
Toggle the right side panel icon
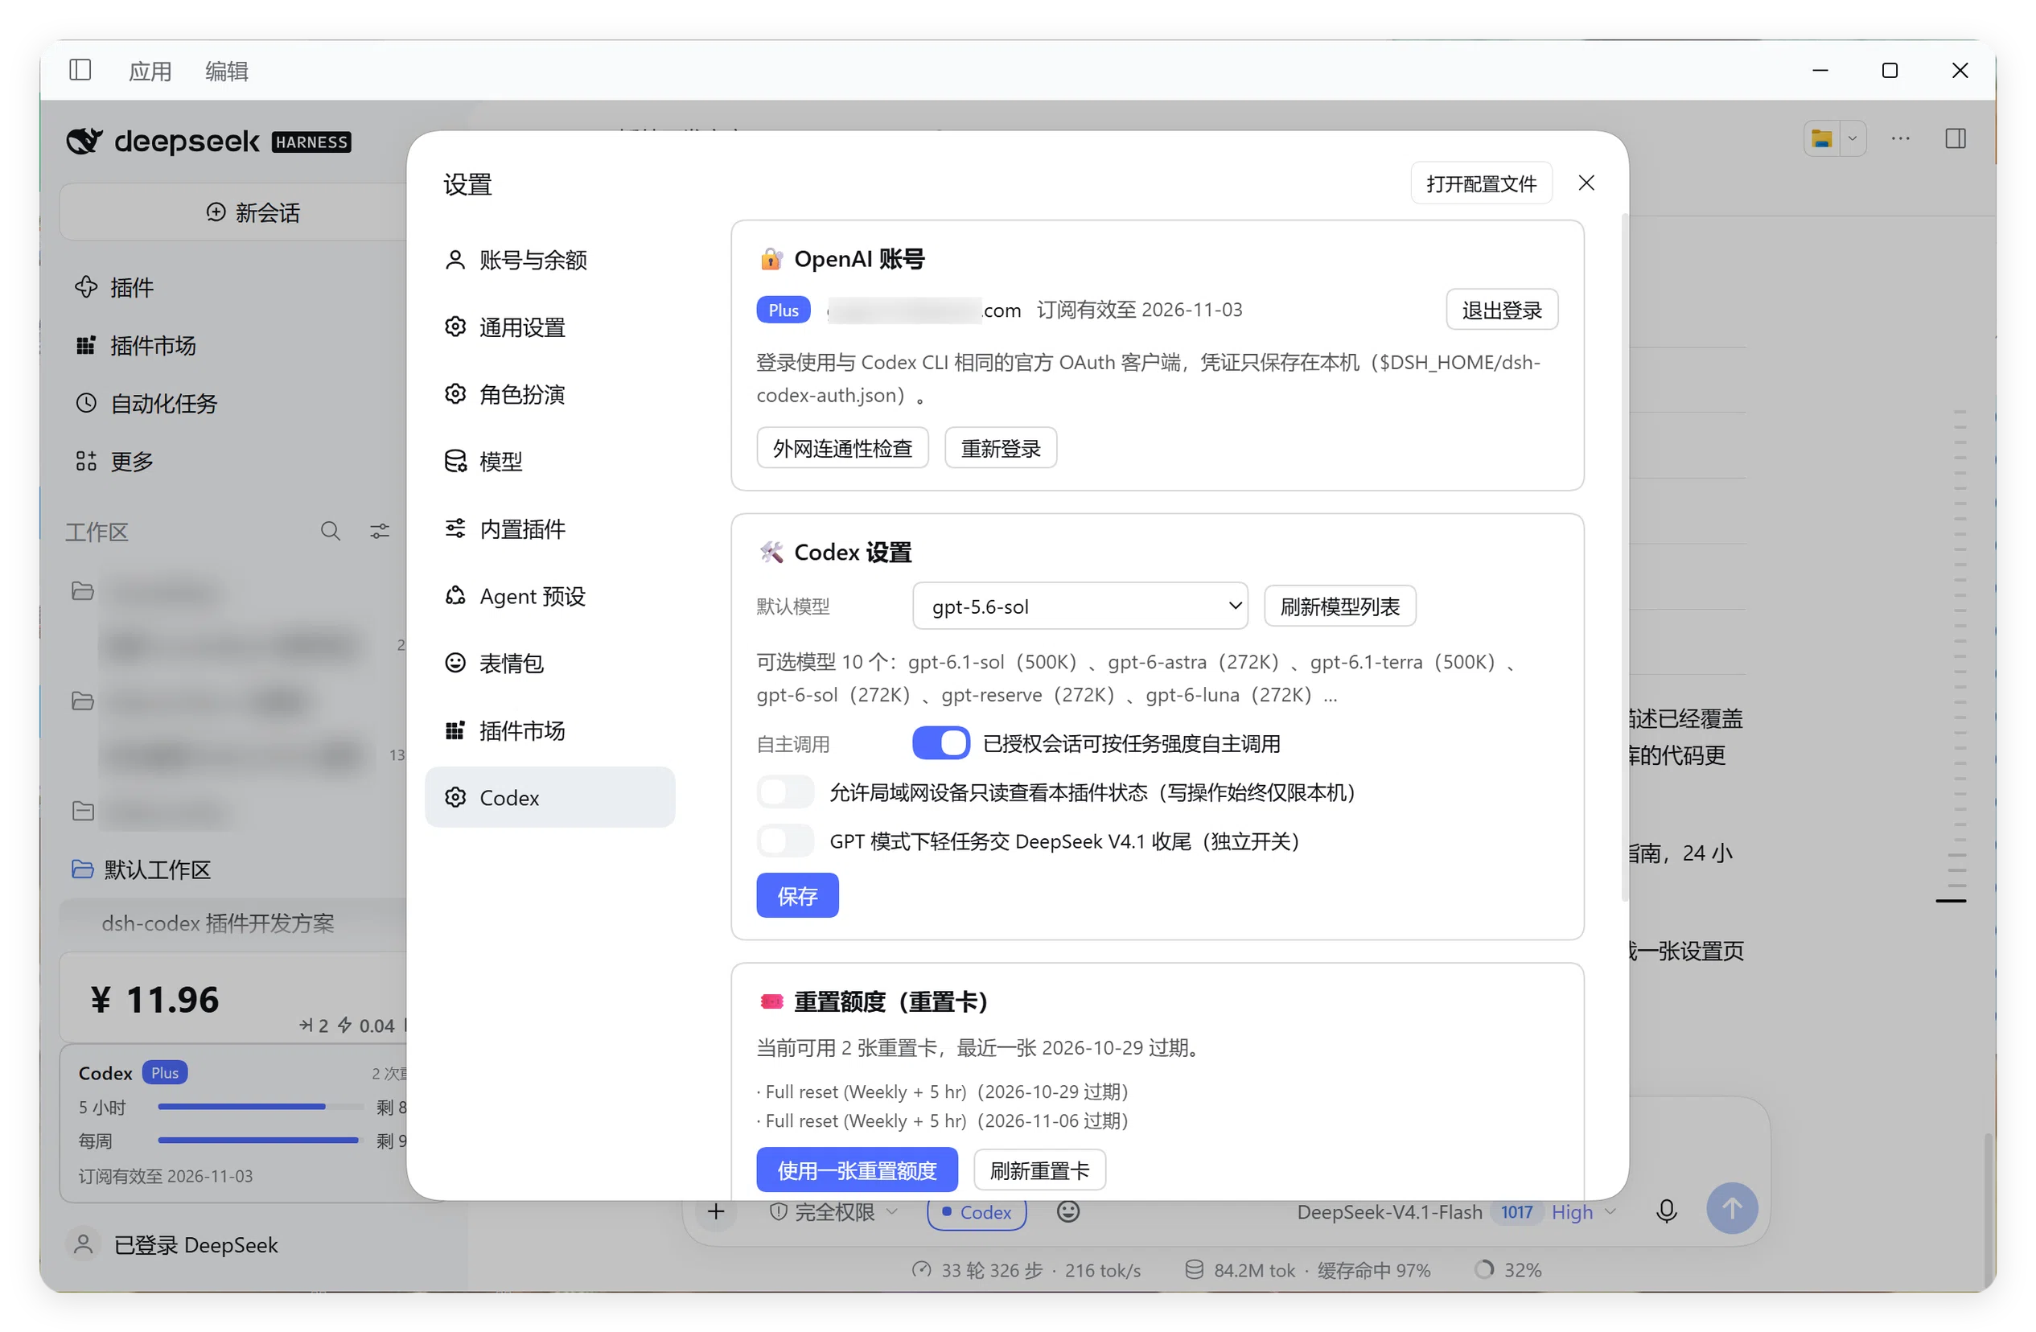(1956, 138)
